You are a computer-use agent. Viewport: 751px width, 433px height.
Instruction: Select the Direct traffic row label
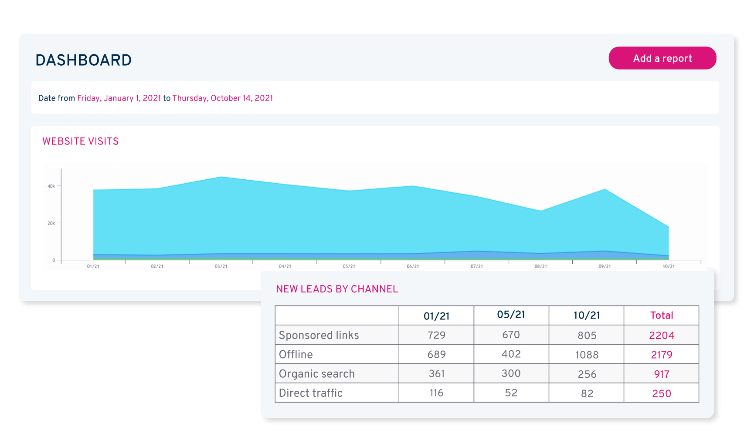pos(311,393)
